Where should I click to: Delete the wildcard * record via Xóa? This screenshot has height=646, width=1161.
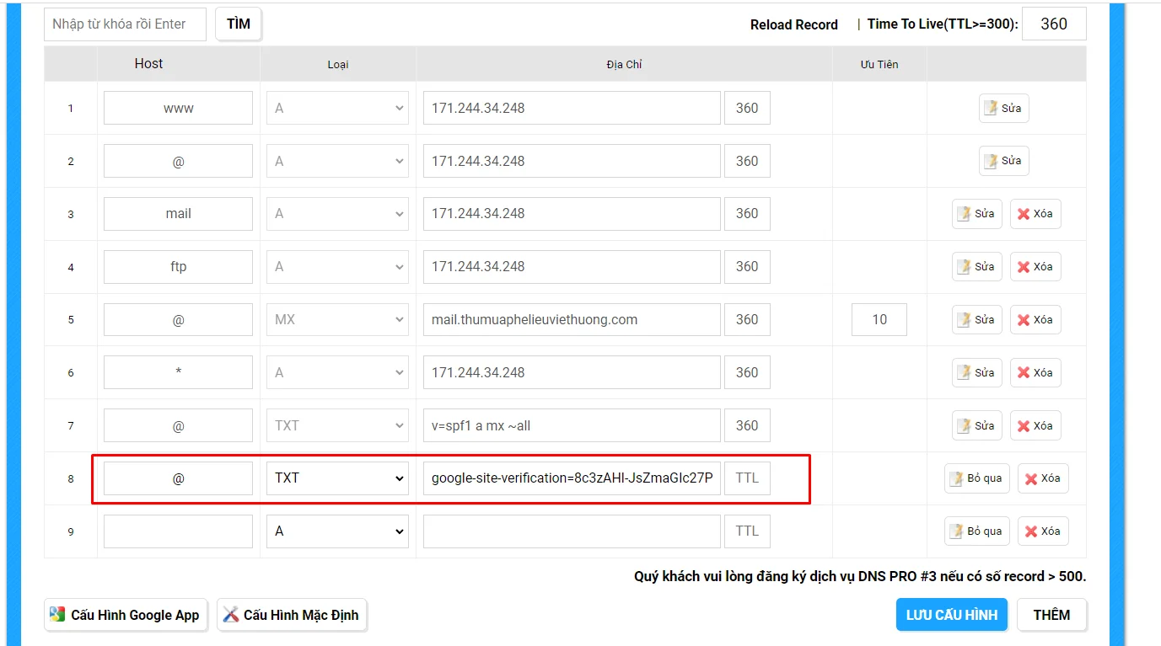tap(1035, 372)
